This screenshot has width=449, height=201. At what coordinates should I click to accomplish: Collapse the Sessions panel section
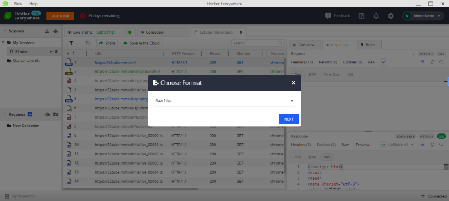[5, 31]
